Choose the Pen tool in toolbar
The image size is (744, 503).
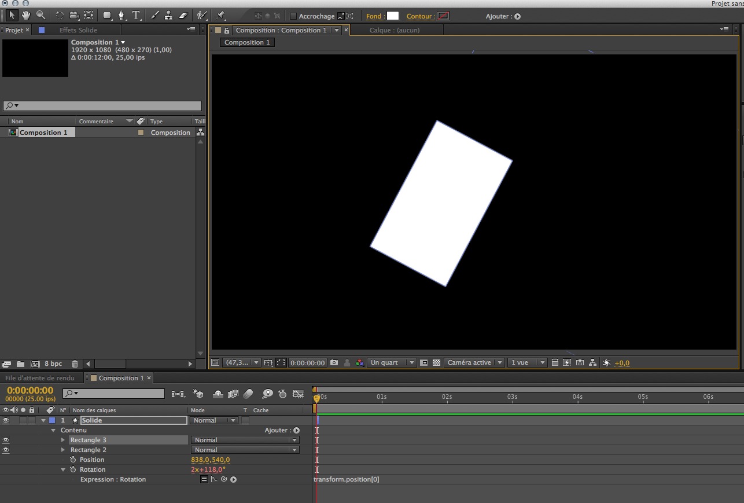click(121, 16)
